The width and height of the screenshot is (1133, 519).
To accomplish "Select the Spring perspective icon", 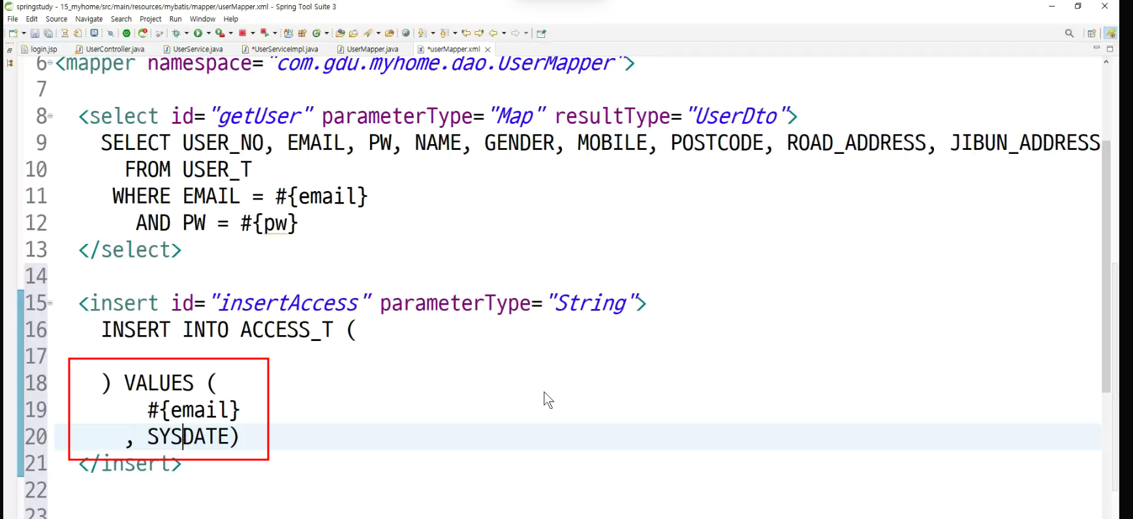I will 1110,33.
